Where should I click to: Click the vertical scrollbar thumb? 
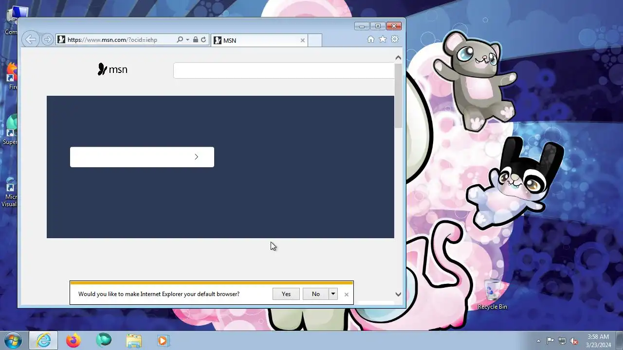click(398, 95)
